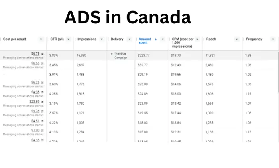
Task: Click the info icon beside $4.98 cost
Action: click(42, 92)
